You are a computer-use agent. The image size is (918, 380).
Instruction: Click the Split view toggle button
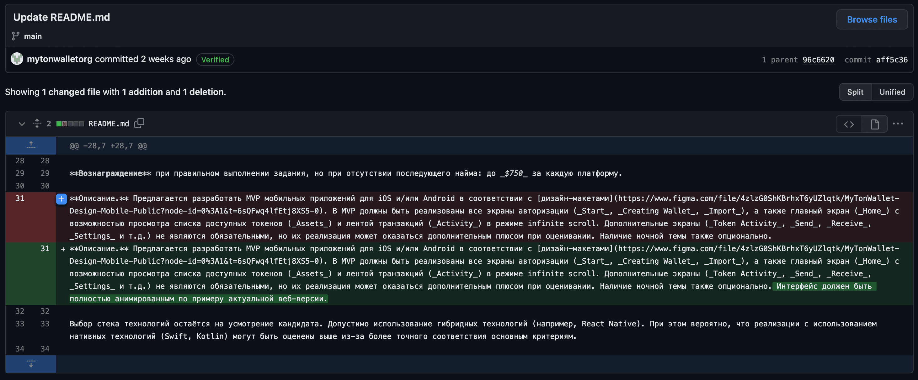[x=855, y=92]
